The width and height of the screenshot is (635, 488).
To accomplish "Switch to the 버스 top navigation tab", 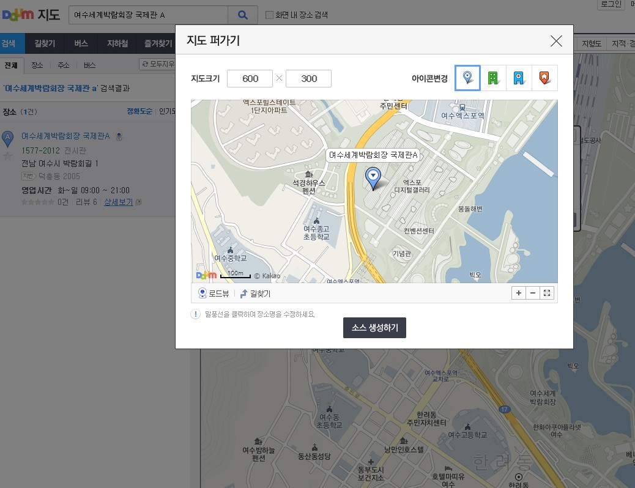I will (x=81, y=43).
